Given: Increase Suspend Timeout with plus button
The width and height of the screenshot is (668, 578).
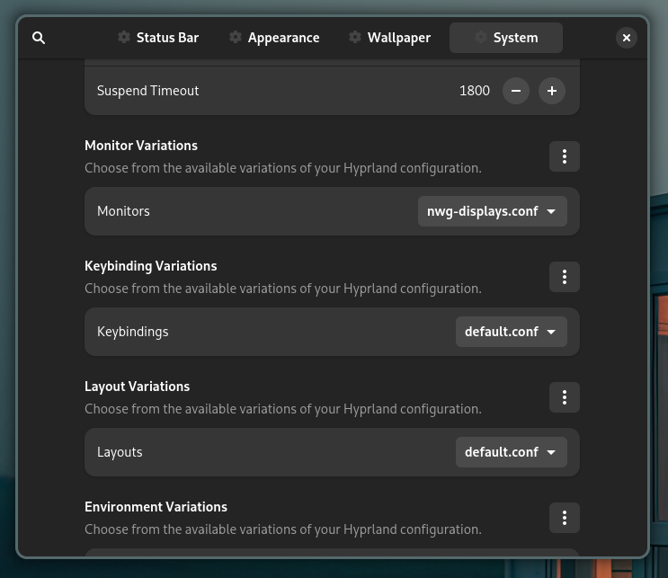Looking at the screenshot, I should coord(551,91).
